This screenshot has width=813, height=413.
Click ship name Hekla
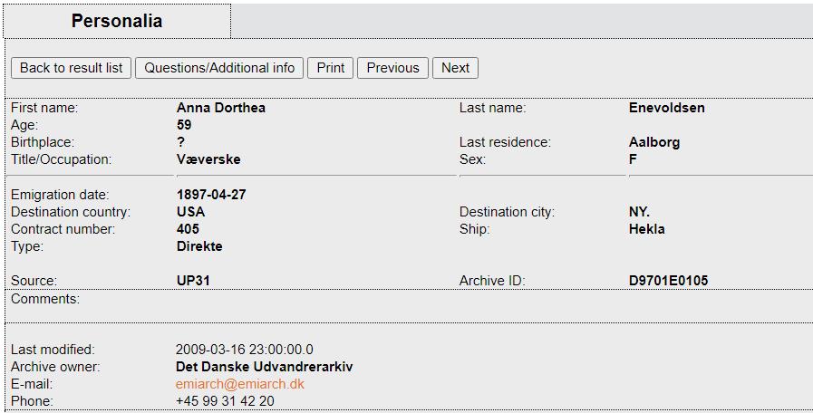[x=646, y=229]
